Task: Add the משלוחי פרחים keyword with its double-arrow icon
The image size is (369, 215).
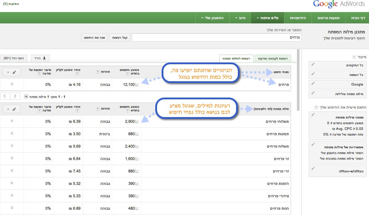Action: (12, 121)
